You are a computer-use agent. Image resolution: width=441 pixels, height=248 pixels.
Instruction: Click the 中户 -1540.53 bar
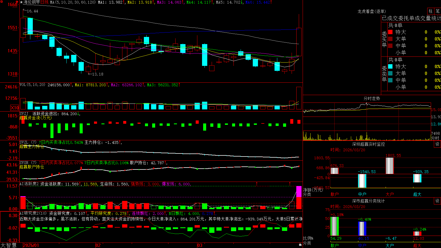(x=362, y=181)
